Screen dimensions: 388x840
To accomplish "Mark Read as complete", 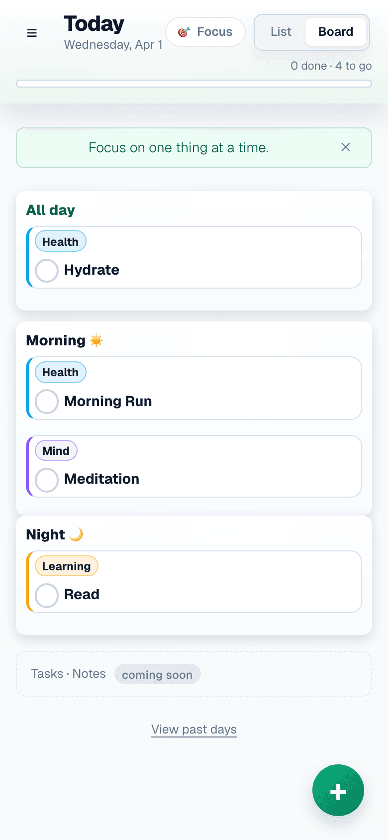I will (x=46, y=595).
